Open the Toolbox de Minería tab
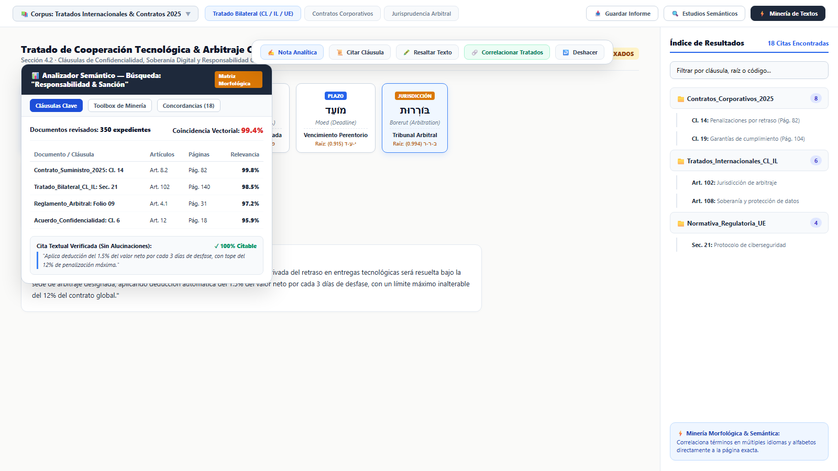Viewport: 838px width, 471px height. 120,106
